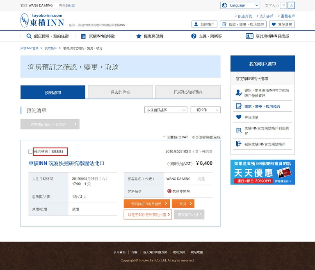Click the 2019年04月06日 check-in date text
Image resolution: width=315 pixels, height=270 pixels.
click(89, 179)
